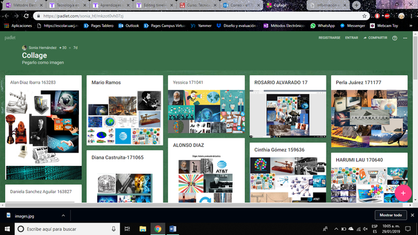Click ALONSO DIAZ post title

point(188,145)
